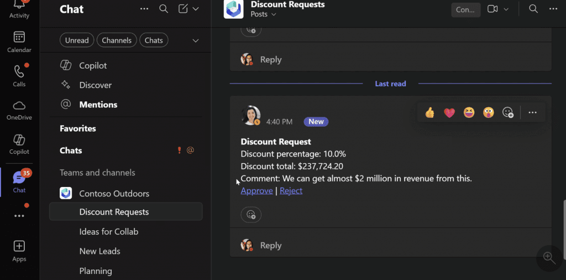Toggle the Unread filter pill
The image size is (566, 280).
[77, 40]
